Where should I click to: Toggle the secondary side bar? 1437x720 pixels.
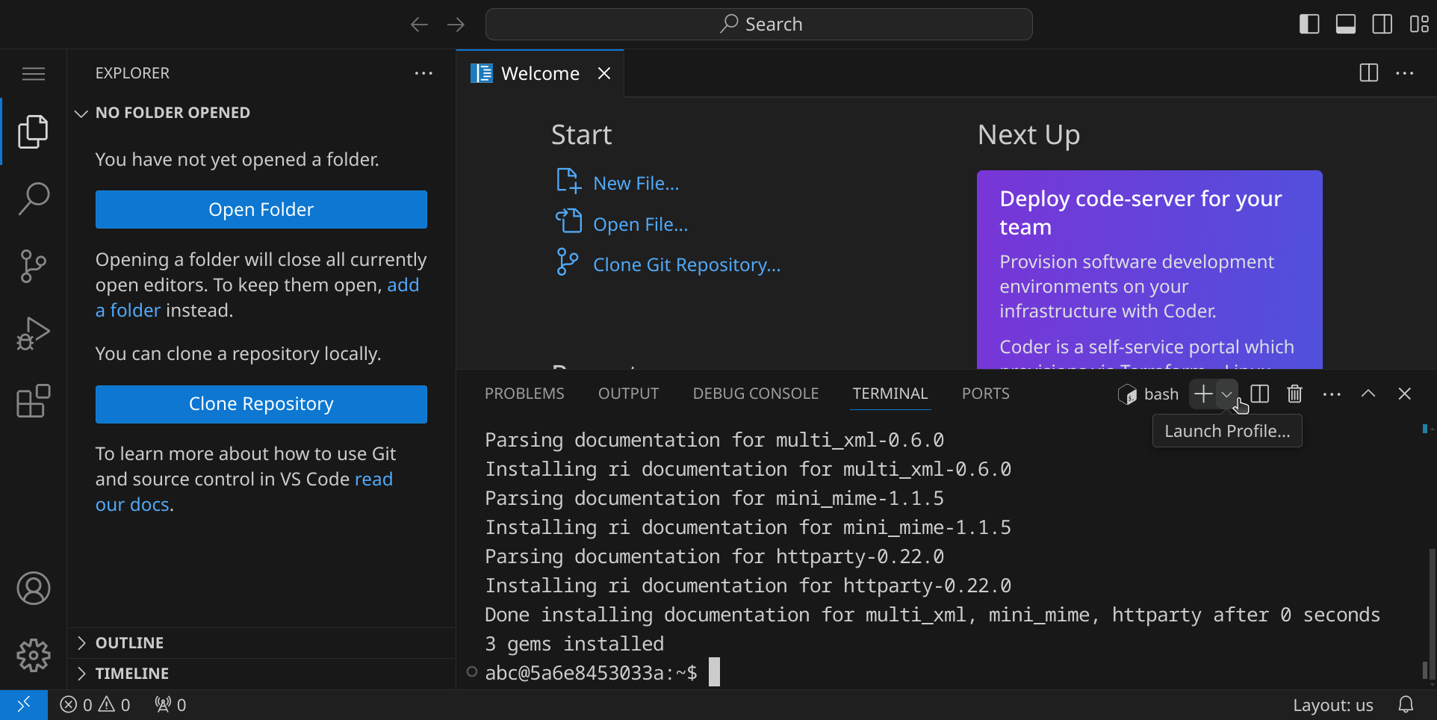[1382, 24]
